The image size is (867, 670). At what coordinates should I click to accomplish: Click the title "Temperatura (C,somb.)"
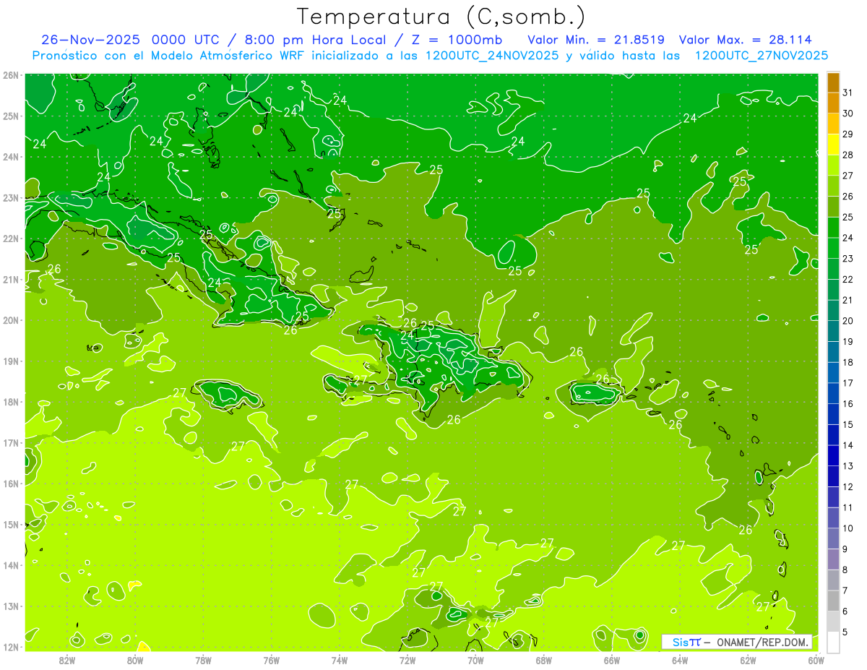pyautogui.click(x=442, y=17)
